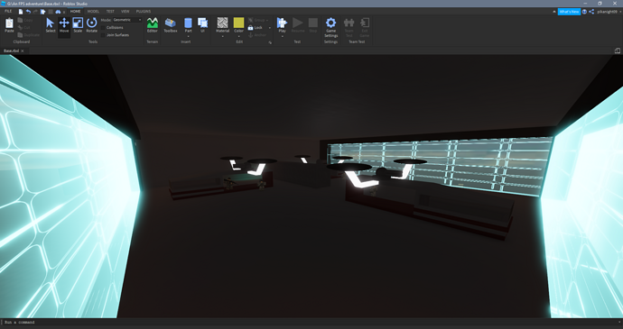This screenshot has width=623, height=329.
Task: Click the binoculars find icon
Action: click(x=58, y=12)
